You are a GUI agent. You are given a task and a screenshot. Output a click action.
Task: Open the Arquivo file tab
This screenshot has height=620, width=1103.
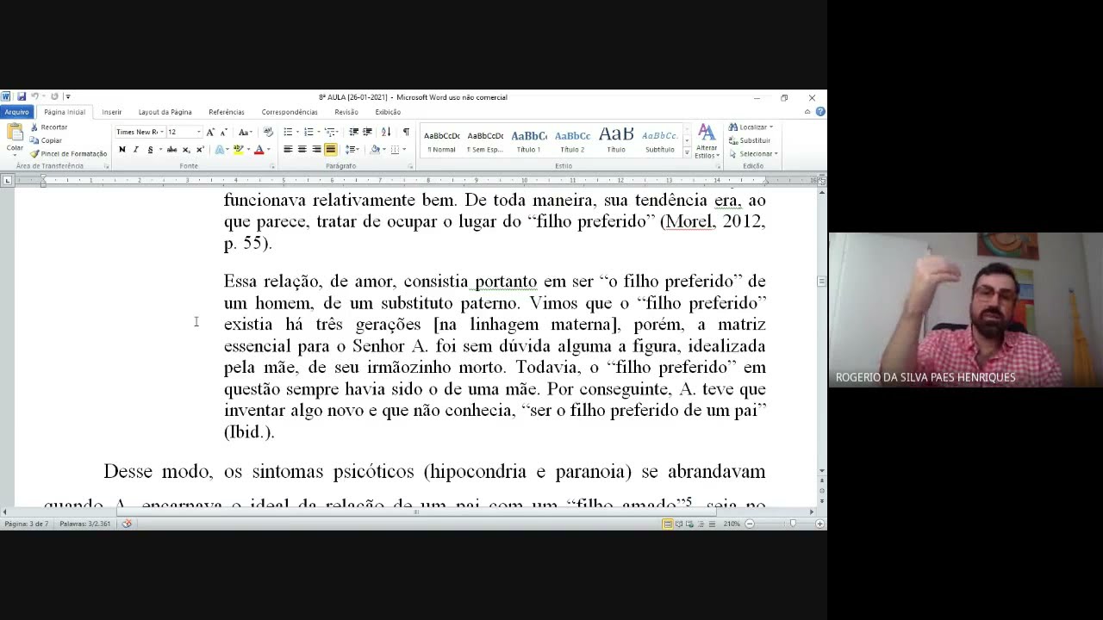click(16, 112)
